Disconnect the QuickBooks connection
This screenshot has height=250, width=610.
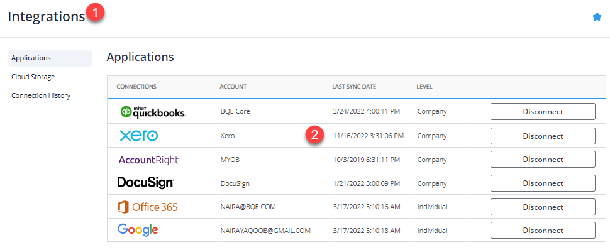click(543, 112)
